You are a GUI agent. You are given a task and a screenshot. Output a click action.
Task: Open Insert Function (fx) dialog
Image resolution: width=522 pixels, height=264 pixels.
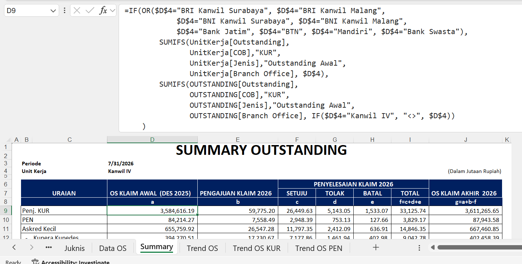click(x=103, y=11)
